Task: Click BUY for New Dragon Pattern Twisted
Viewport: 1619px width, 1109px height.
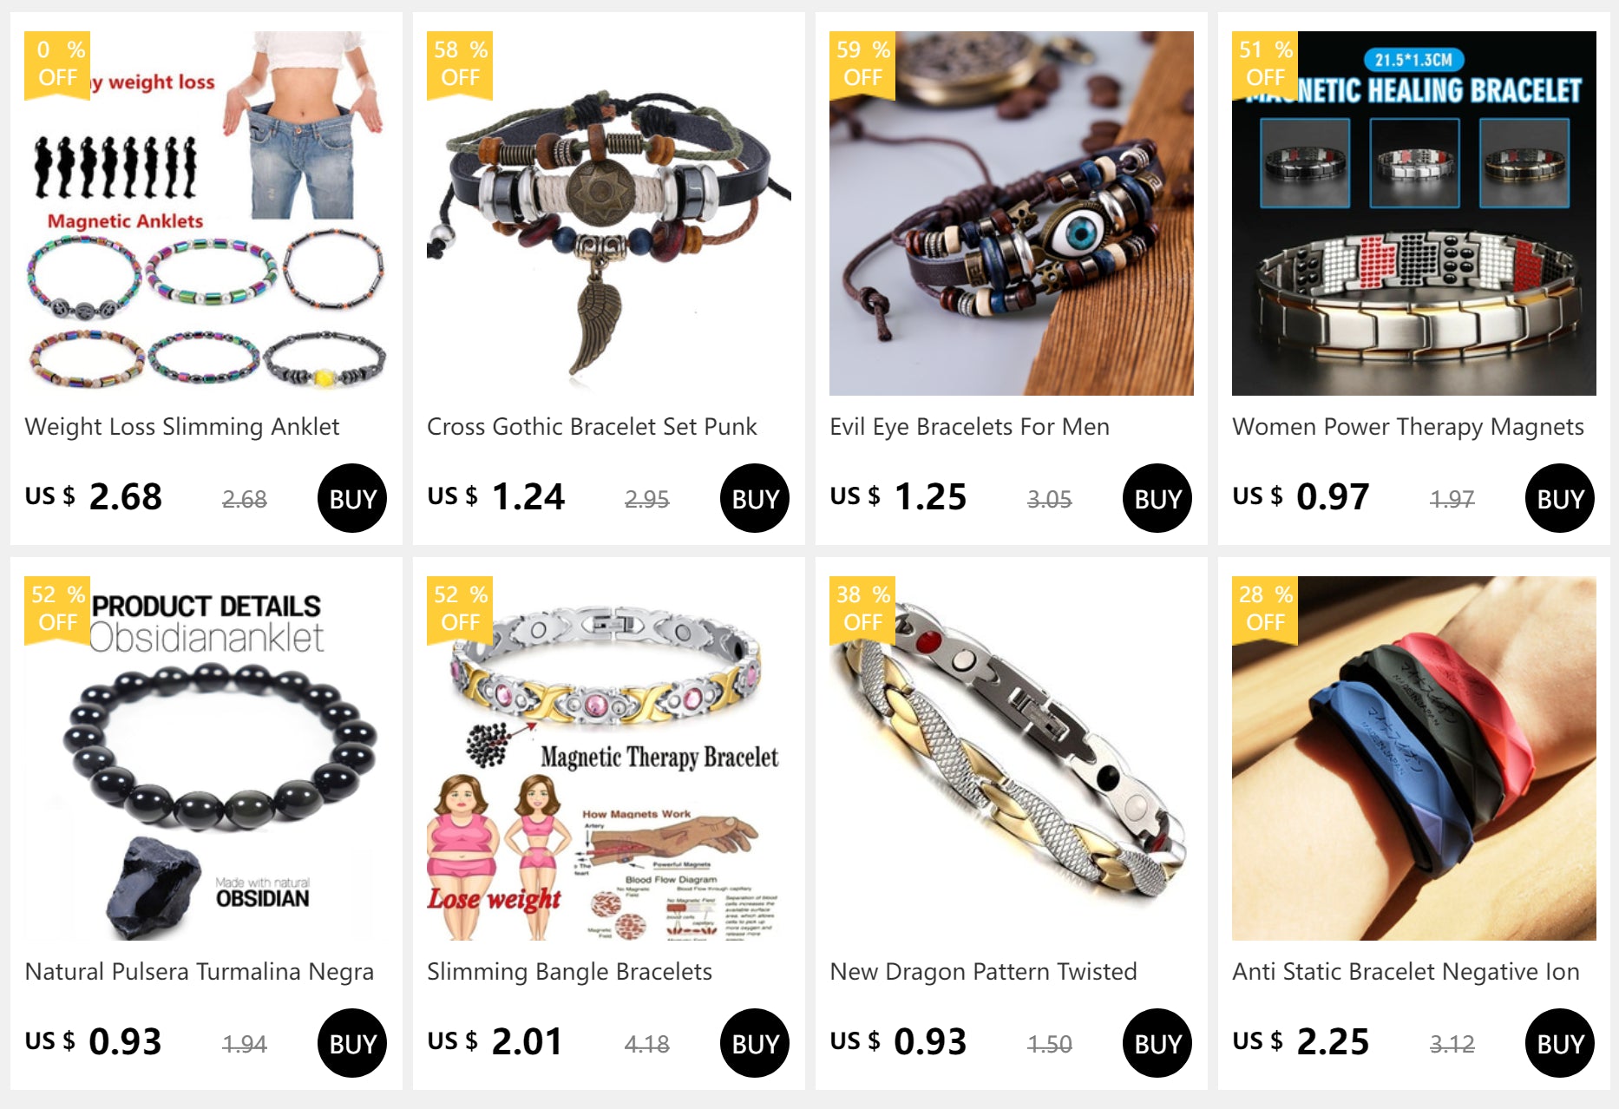Action: pyautogui.click(x=1157, y=1043)
